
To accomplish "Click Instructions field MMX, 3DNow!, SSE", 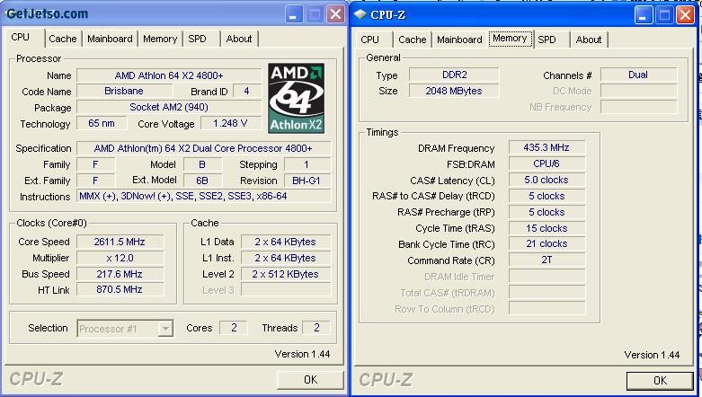I will (204, 197).
